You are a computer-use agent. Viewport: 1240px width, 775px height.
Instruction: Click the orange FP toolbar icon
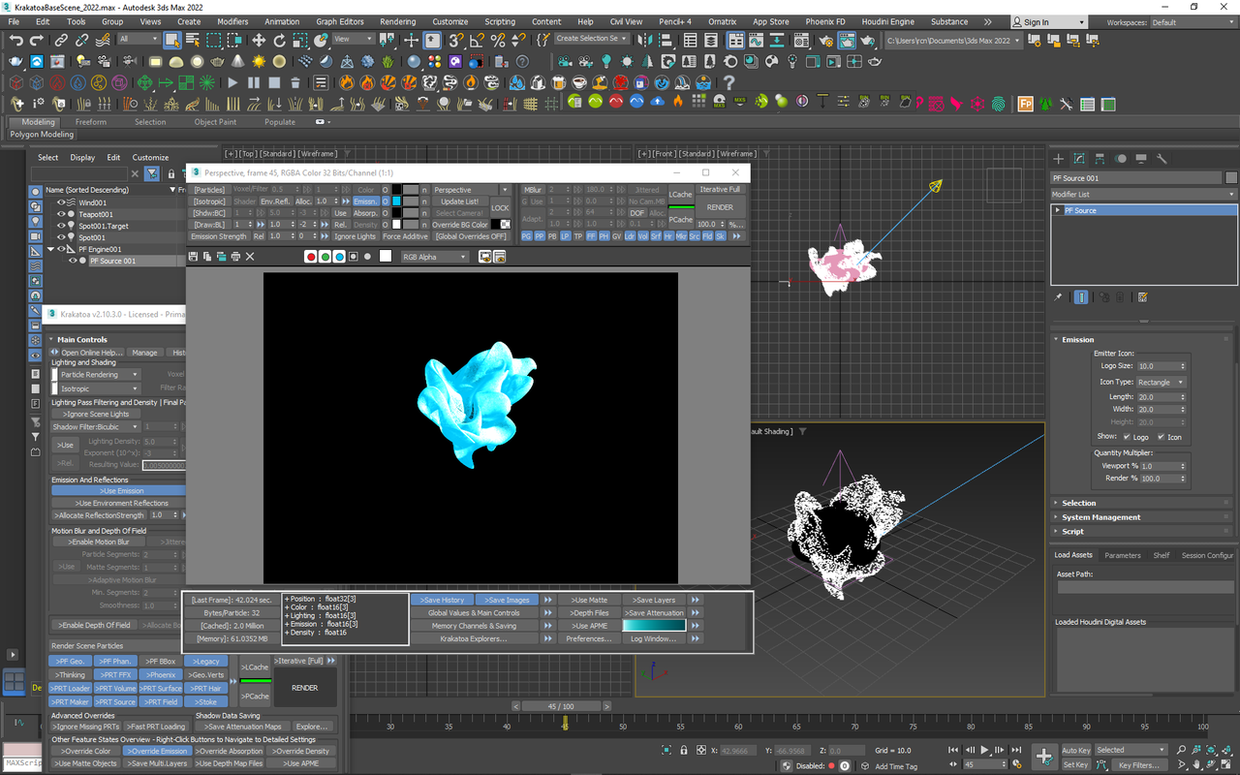1025,104
